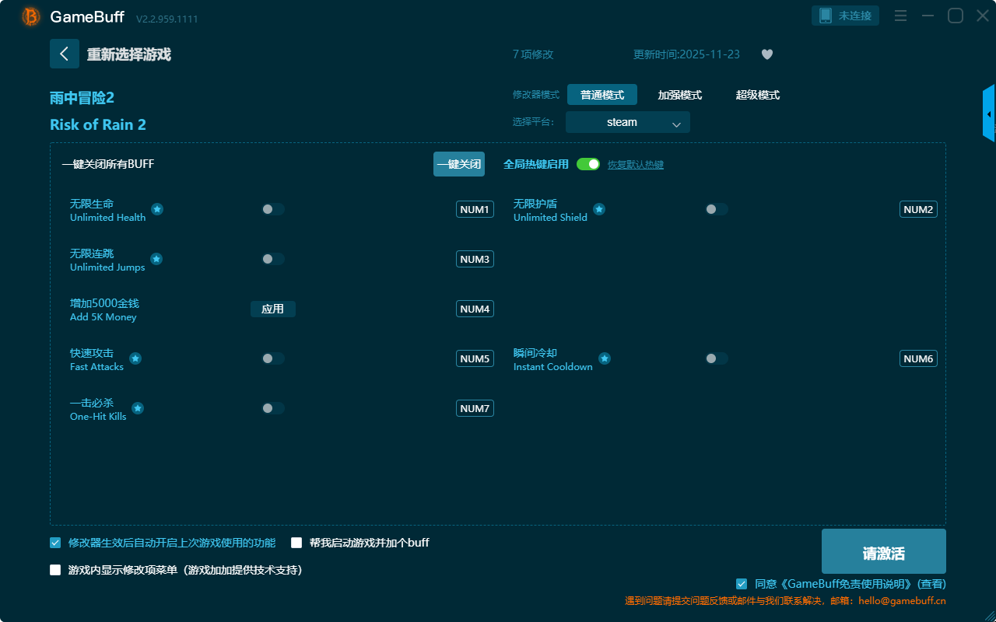Open the steam platform dropdown

click(628, 122)
